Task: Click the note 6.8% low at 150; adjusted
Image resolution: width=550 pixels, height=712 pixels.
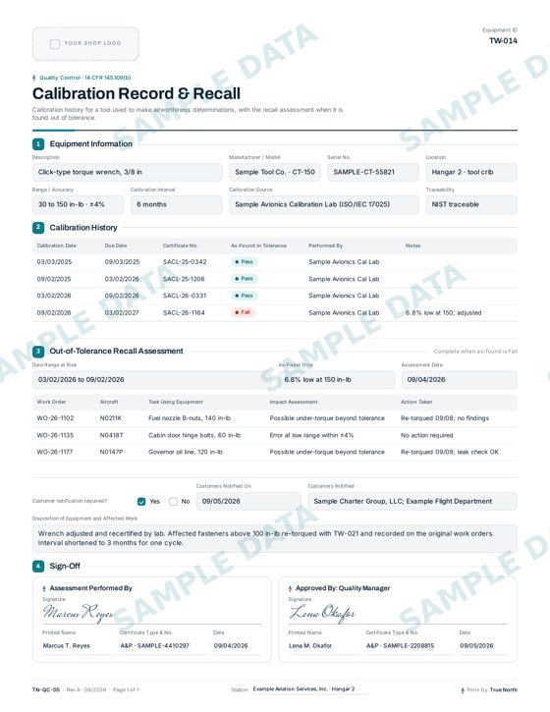Action: 443,313
